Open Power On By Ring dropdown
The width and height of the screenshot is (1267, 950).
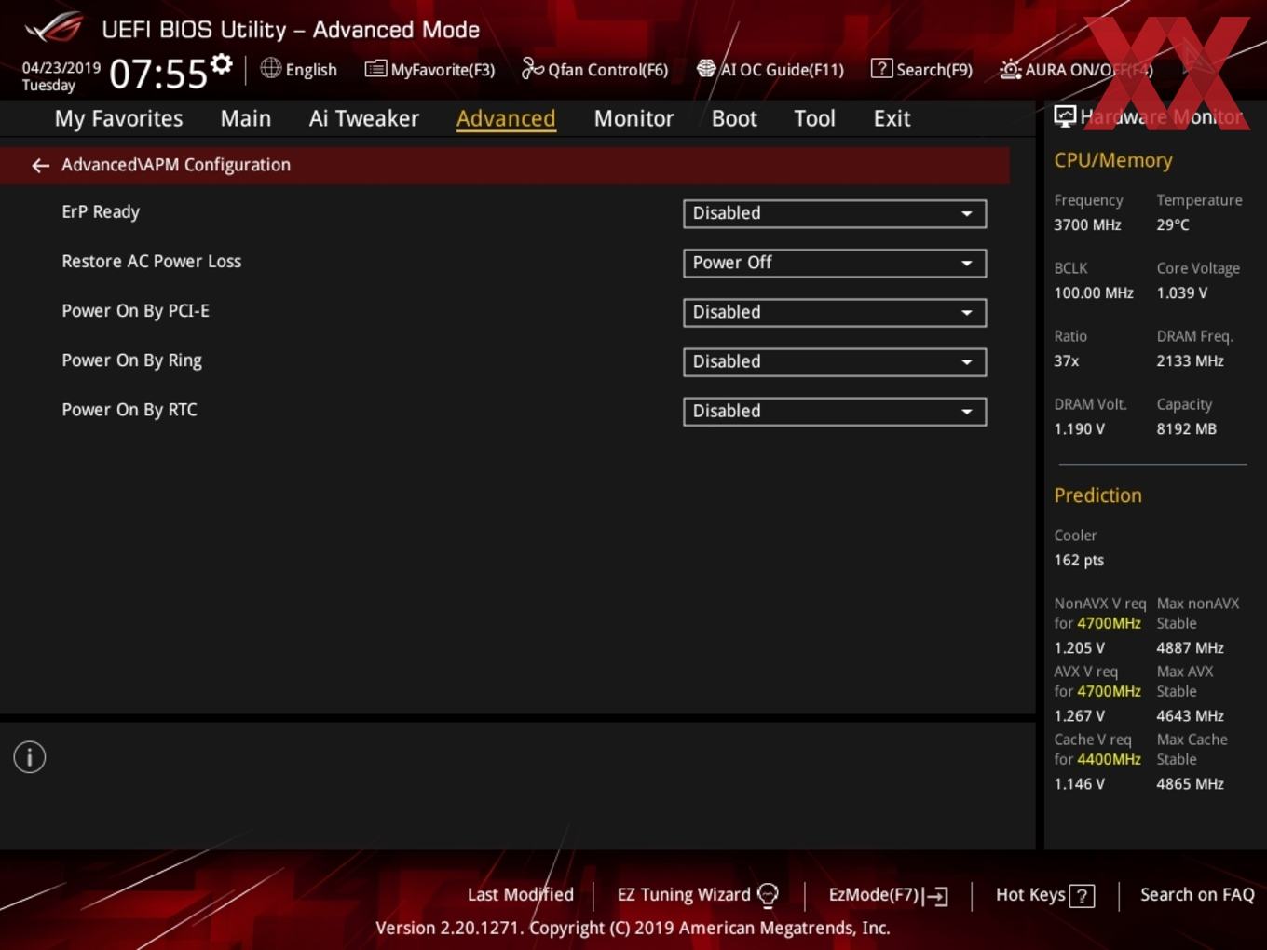[x=835, y=361]
